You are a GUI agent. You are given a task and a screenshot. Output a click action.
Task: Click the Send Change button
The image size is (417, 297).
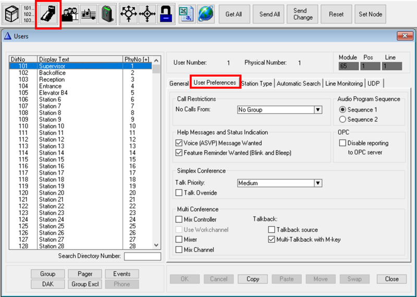pyautogui.click(x=303, y=14)
